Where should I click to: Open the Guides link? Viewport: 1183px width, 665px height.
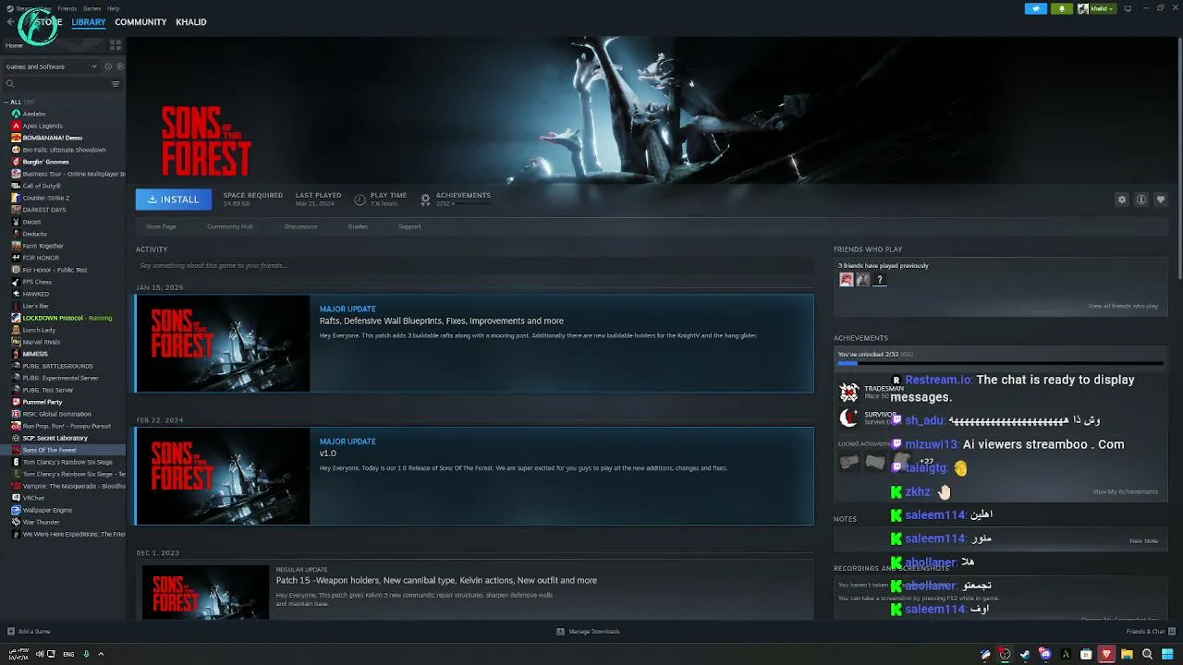[x=358, y=226]
